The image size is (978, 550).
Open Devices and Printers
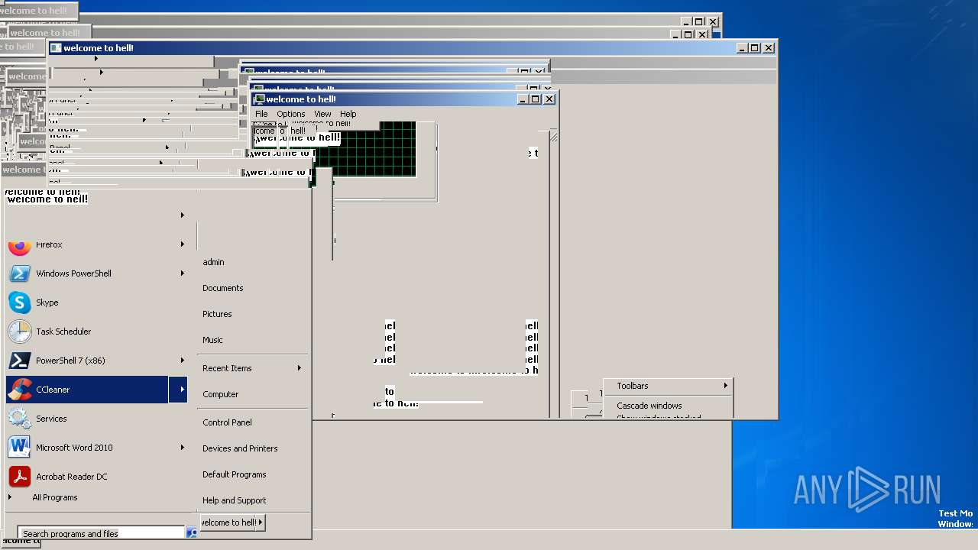240,448
